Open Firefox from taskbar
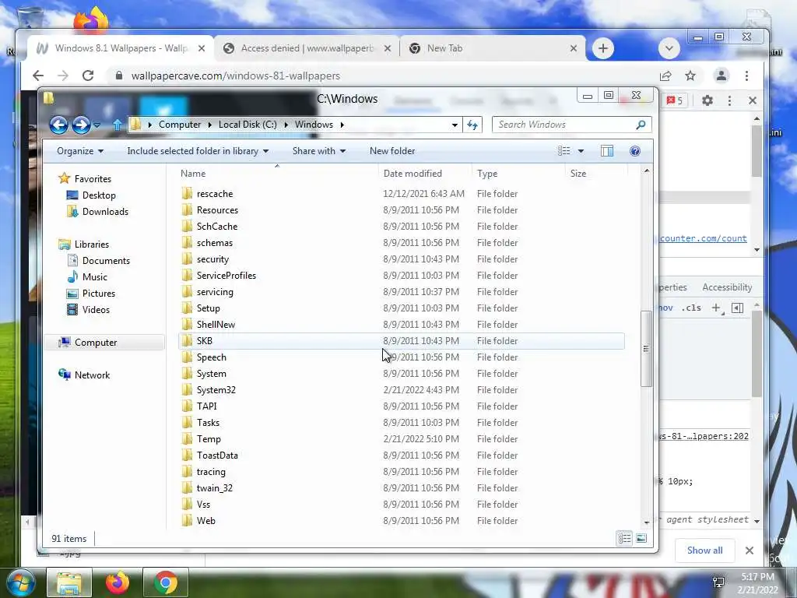 pos(118,582)
